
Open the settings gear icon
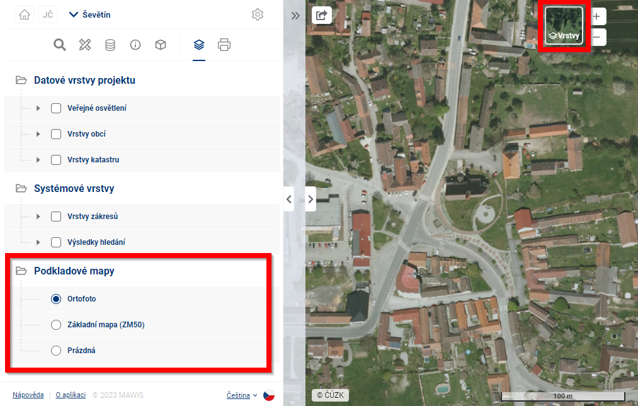257,14
